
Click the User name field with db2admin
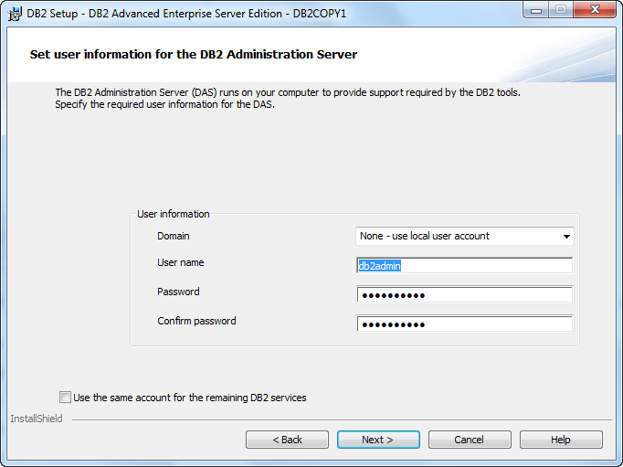(x=464, y=266)
